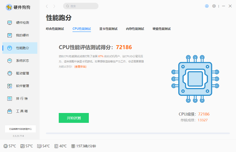Open 排行榜 chart icon in sidebar

[10, 99]
